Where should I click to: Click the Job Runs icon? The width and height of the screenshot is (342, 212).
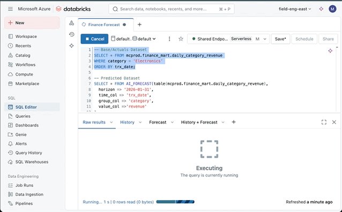tap(10, 185)
